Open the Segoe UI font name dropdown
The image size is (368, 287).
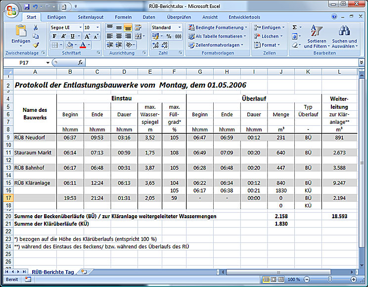click(x=81, y=28)
